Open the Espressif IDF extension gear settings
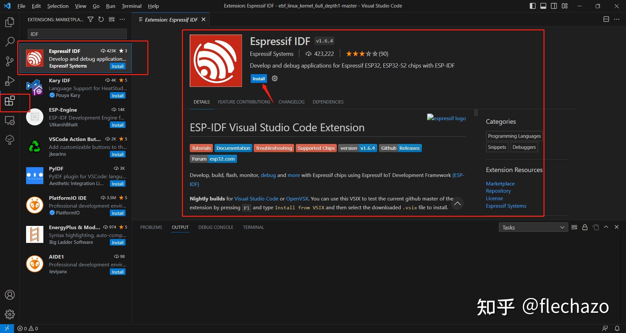 point(275,79)
